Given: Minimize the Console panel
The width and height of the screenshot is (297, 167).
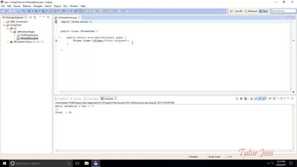Looking at the screenshot, I should tap(288, 98).
